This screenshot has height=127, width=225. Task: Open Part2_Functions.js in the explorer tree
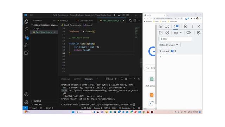click(x=44, y=32)
